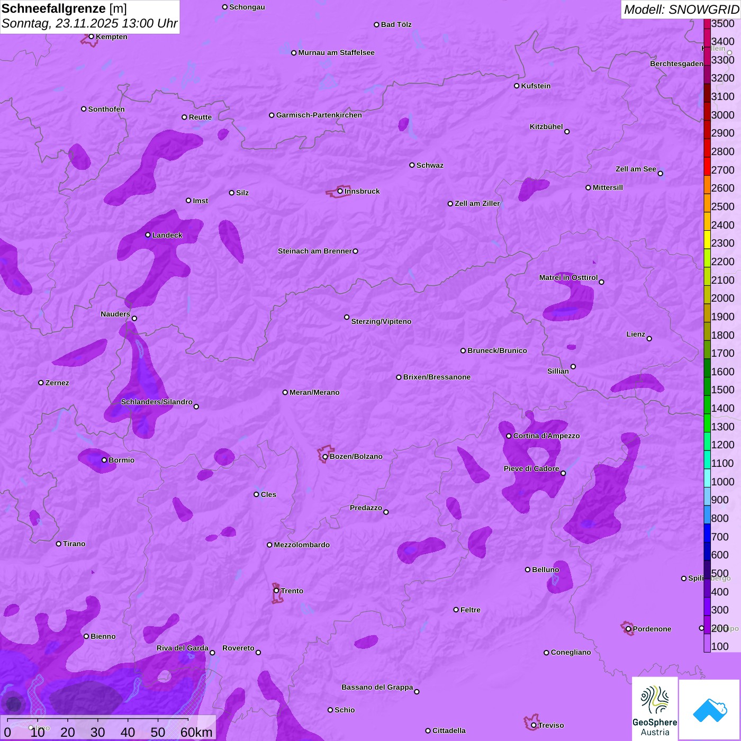
Task: Click the Schio label
Action: point(345,710)
